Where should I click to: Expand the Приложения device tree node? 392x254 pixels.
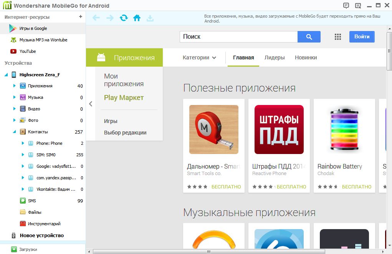(x=15, y=86)
